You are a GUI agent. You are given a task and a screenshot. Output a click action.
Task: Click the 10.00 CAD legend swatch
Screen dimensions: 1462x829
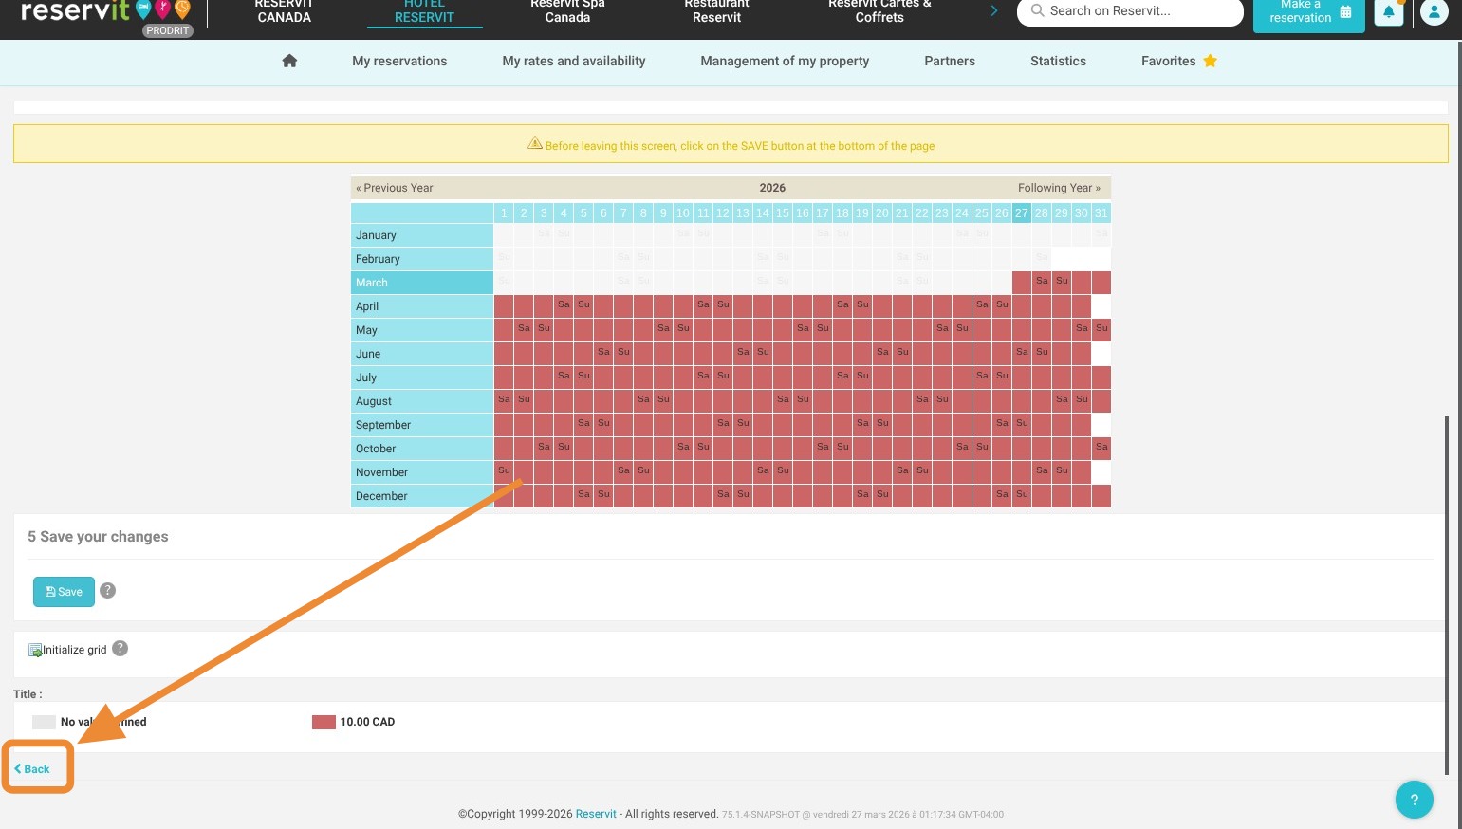click(x=324, y=722)
